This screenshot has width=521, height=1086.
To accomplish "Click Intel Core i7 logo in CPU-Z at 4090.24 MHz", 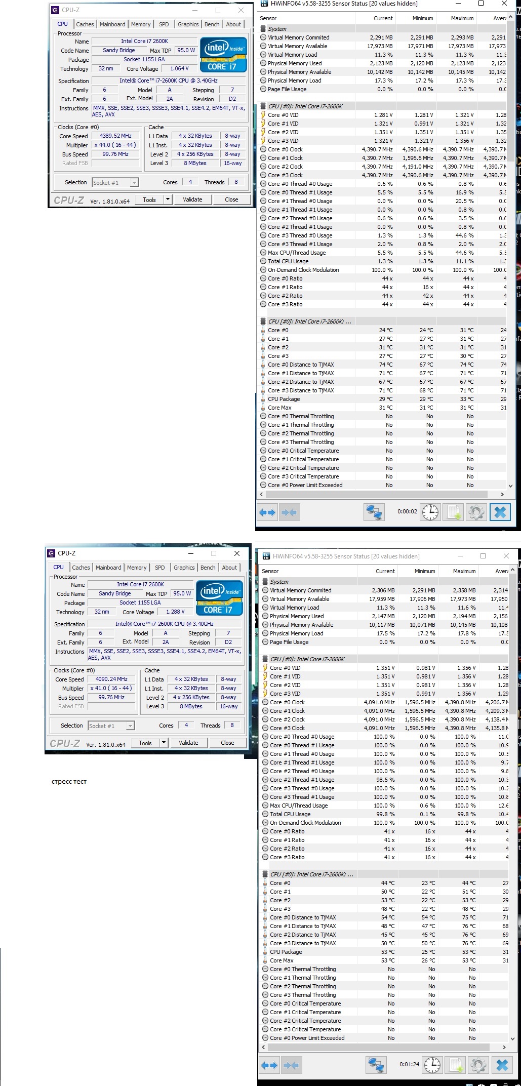I will 219,598.
